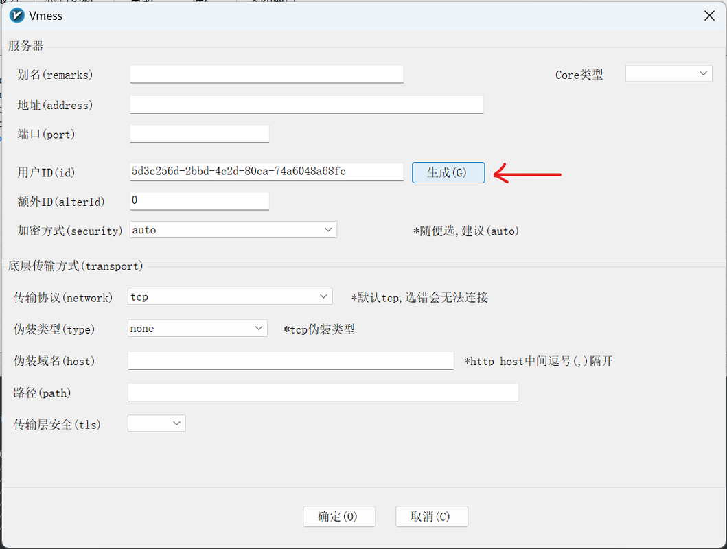Click the 端口(port) label
This screenshot has height=549, width=727.
pos(46,135)
